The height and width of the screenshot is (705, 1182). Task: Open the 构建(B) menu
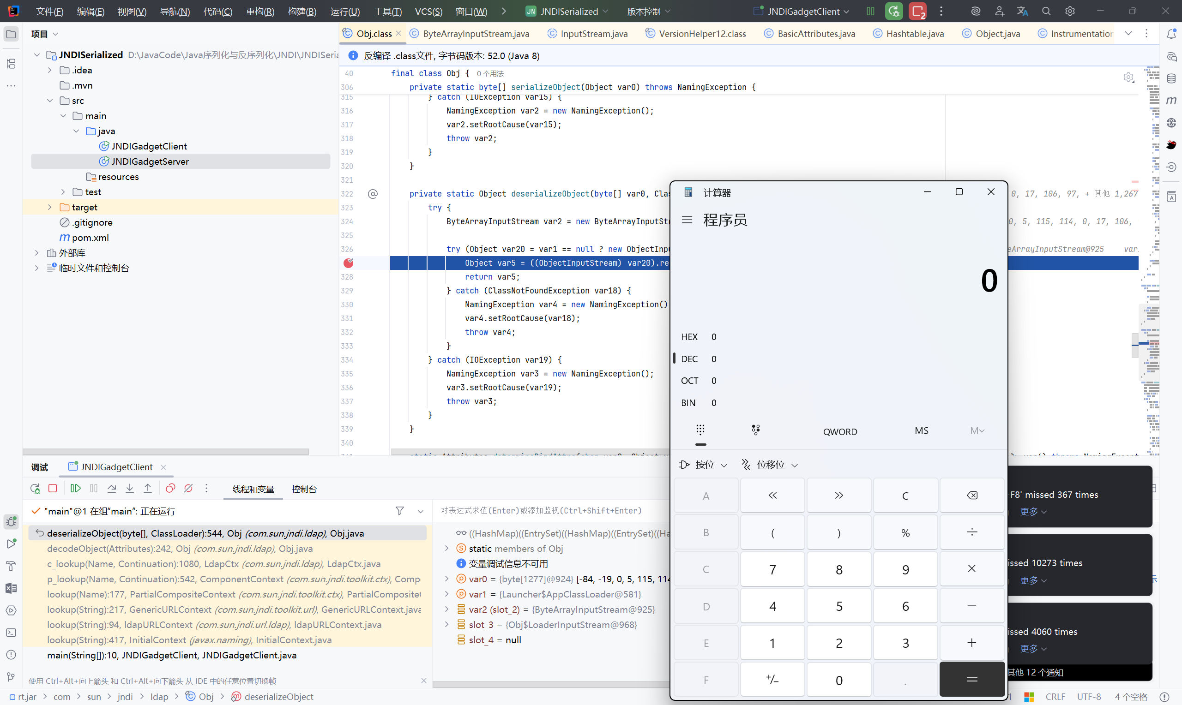click(x=302, y=12)
